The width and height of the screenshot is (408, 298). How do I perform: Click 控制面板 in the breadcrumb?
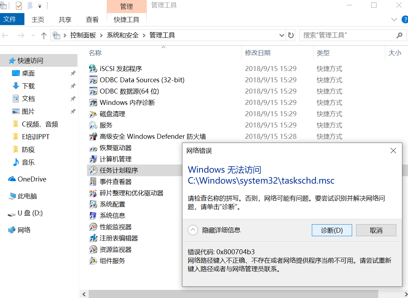[83, 35]
